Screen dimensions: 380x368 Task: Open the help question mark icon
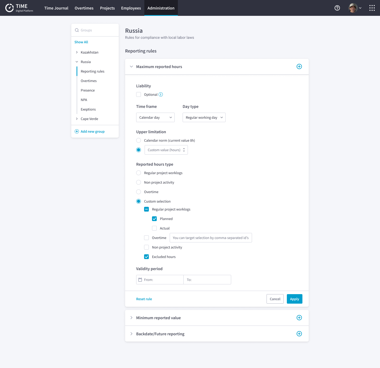coord(337,8)
